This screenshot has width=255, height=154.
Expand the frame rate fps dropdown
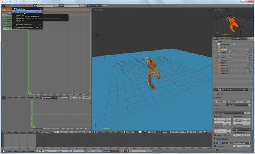242,130
